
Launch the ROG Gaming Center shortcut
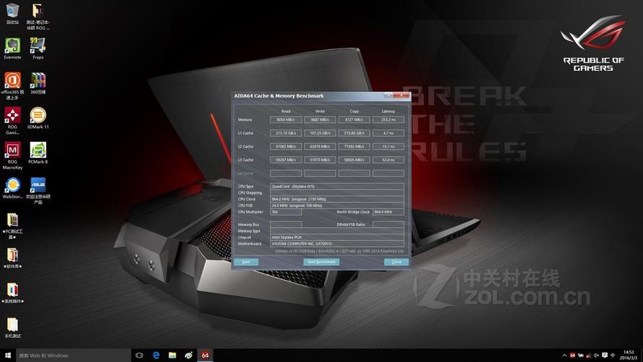tap(12, 121)
